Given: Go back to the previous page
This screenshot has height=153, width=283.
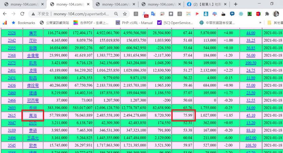Looking at the screenshot, I should pos(5,14).
